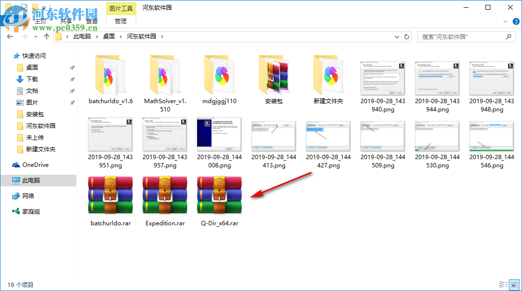Open the quick access toolbar customize dropdown
The image size is (522, 291).
point(45,7)
